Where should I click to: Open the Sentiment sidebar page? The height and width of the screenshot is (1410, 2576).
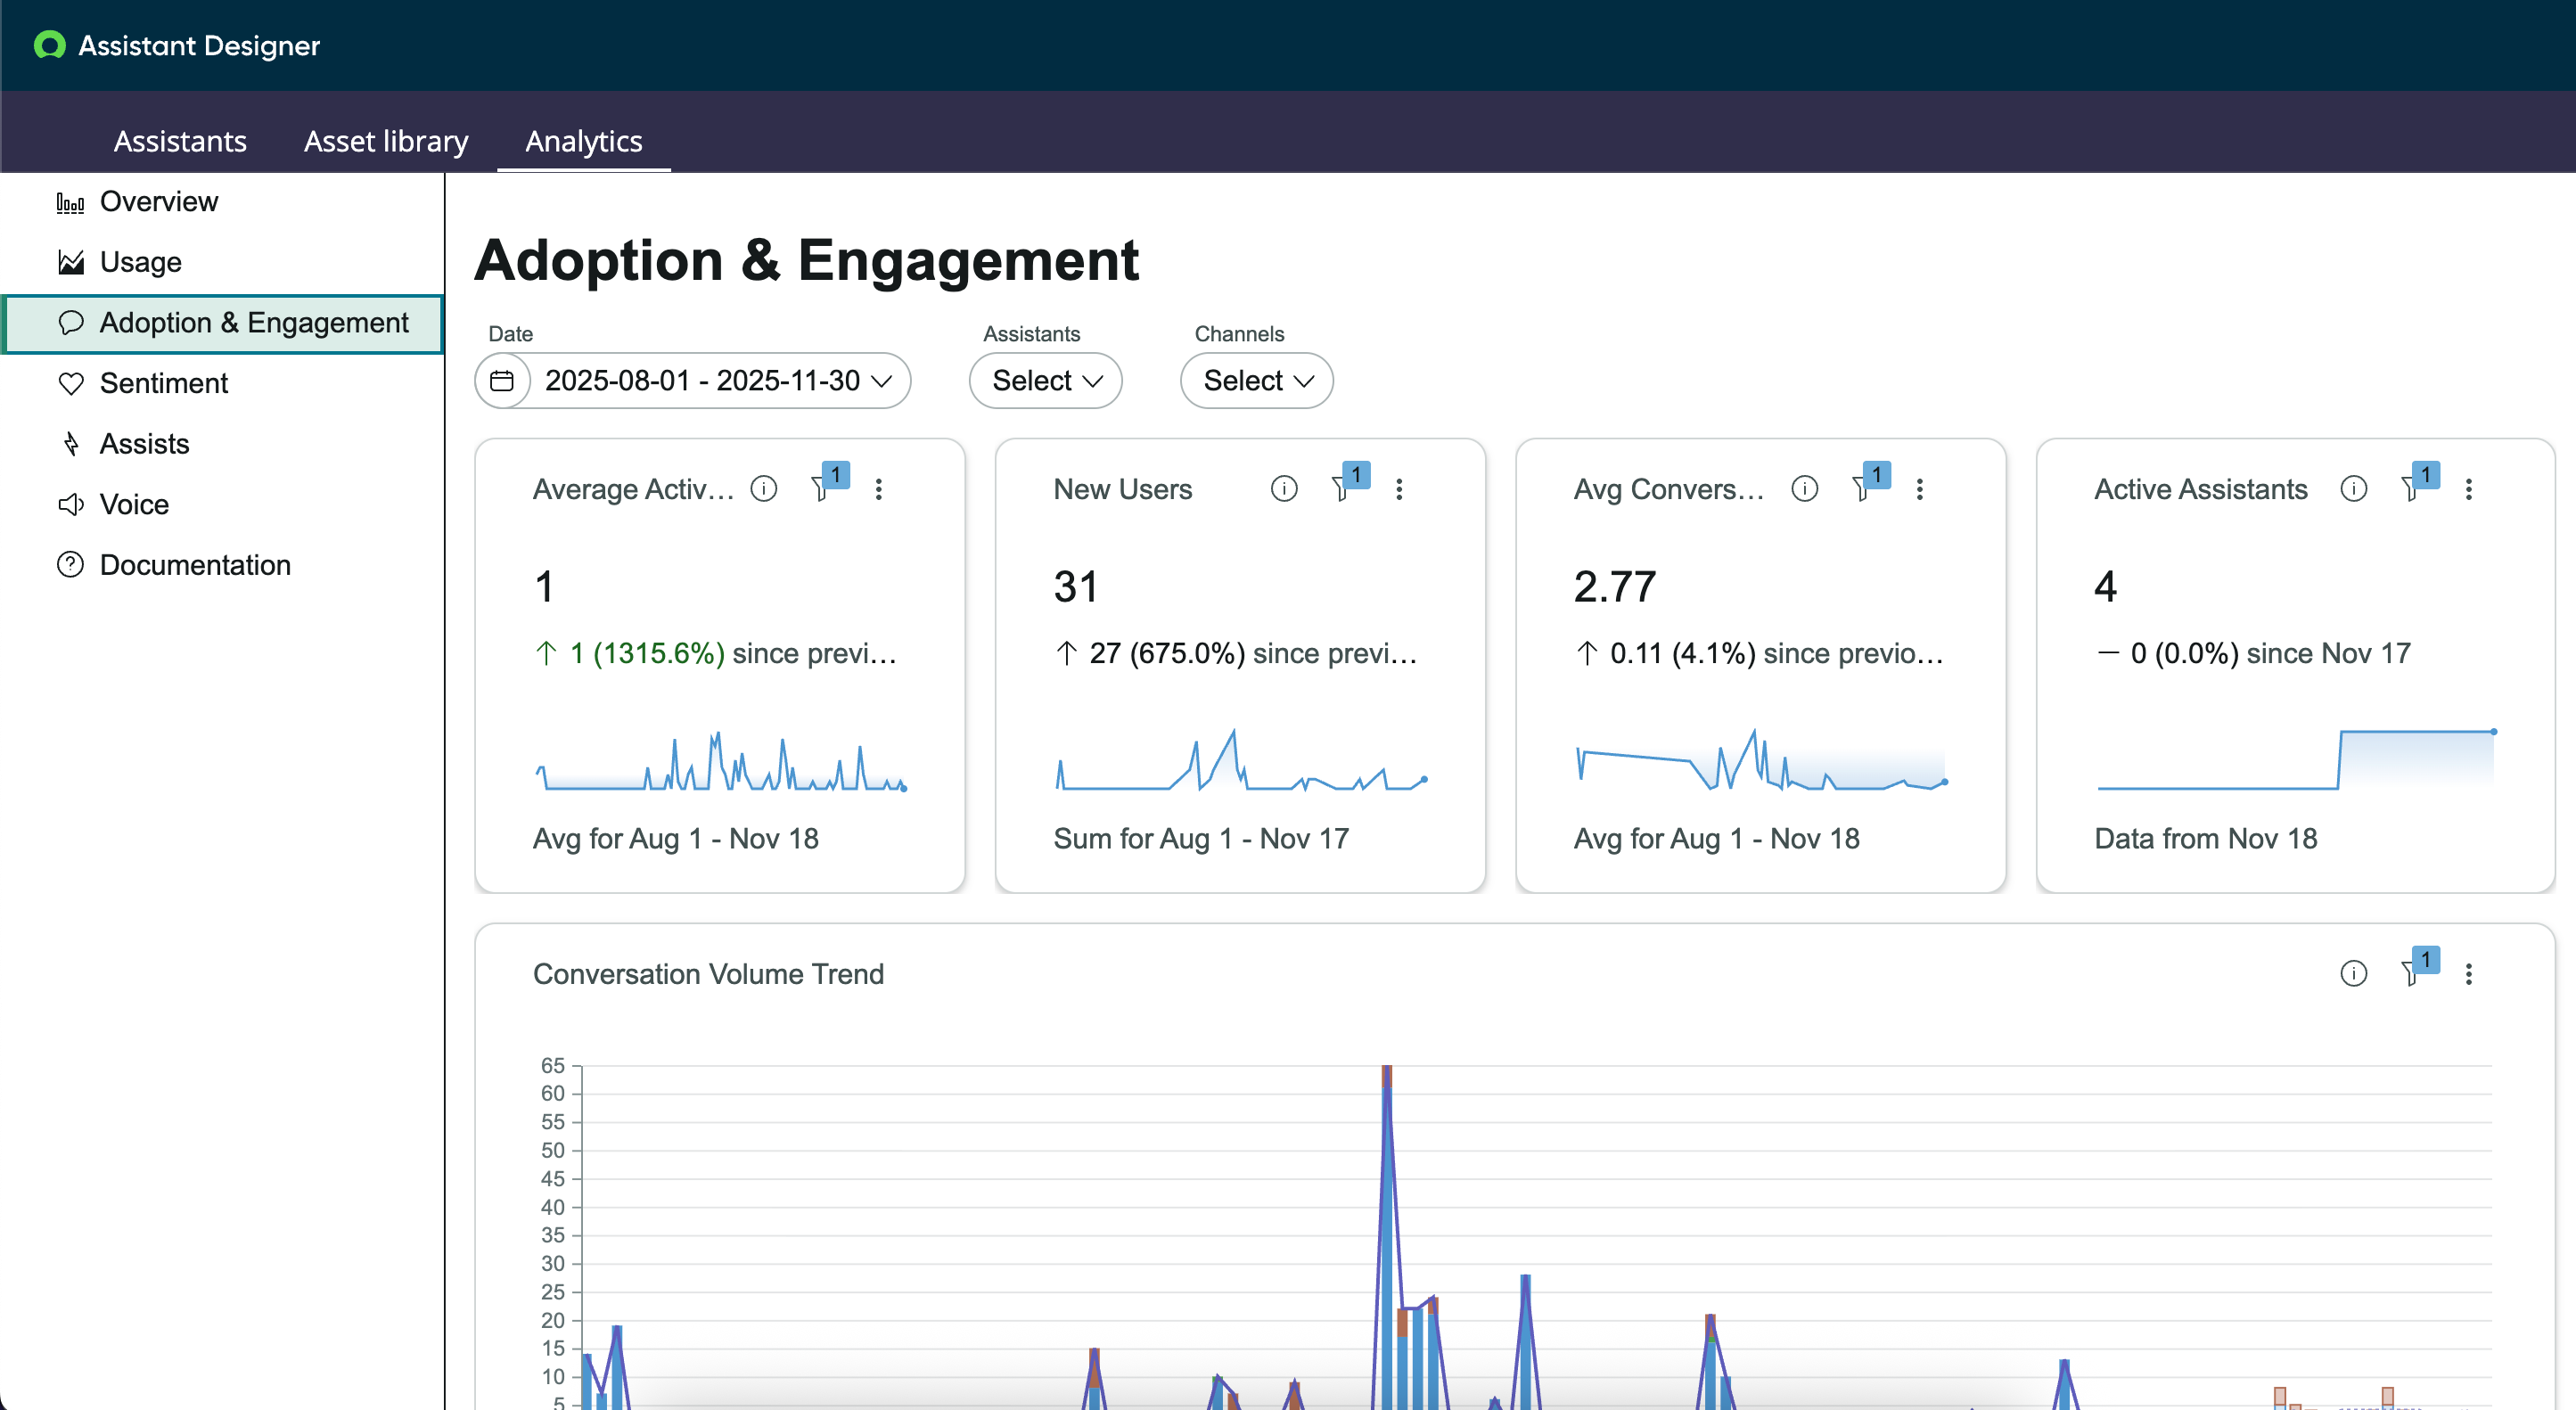tap(223, 383)
